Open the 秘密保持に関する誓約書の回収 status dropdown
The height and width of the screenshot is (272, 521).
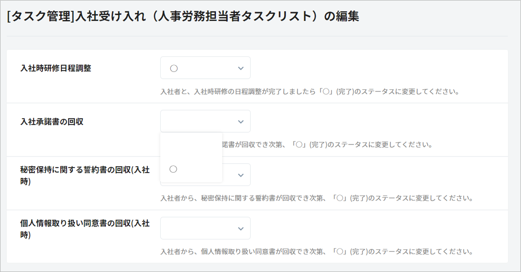tap(236, 175)
